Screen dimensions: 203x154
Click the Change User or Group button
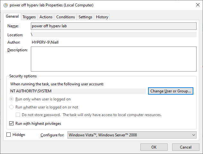[x=171, y=91]
